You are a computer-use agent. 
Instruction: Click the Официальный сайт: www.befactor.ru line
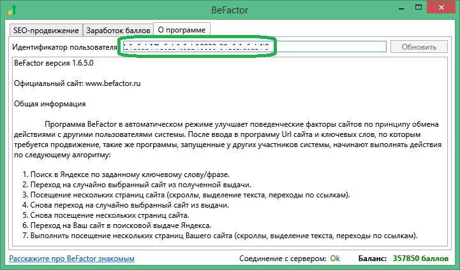click(x=77, y=83)
